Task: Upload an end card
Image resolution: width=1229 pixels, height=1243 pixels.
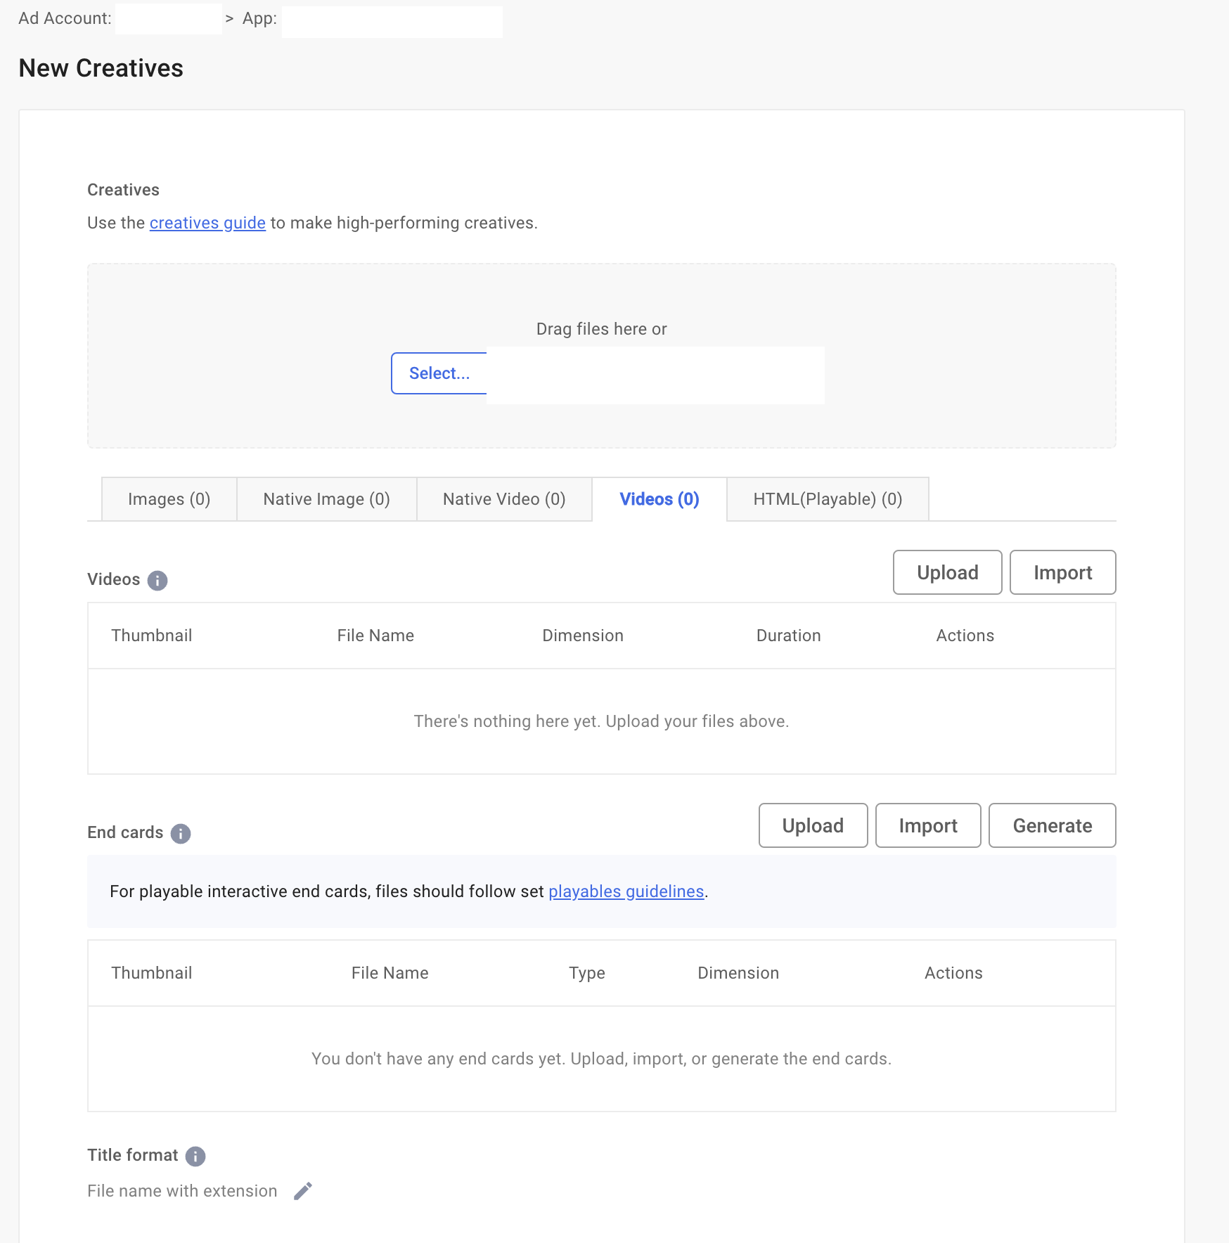Action: tap(813, 825)
